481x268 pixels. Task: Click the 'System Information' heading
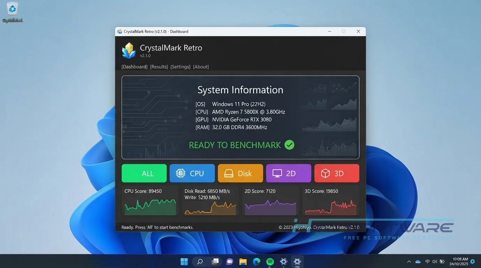click(x=240, y=90)
